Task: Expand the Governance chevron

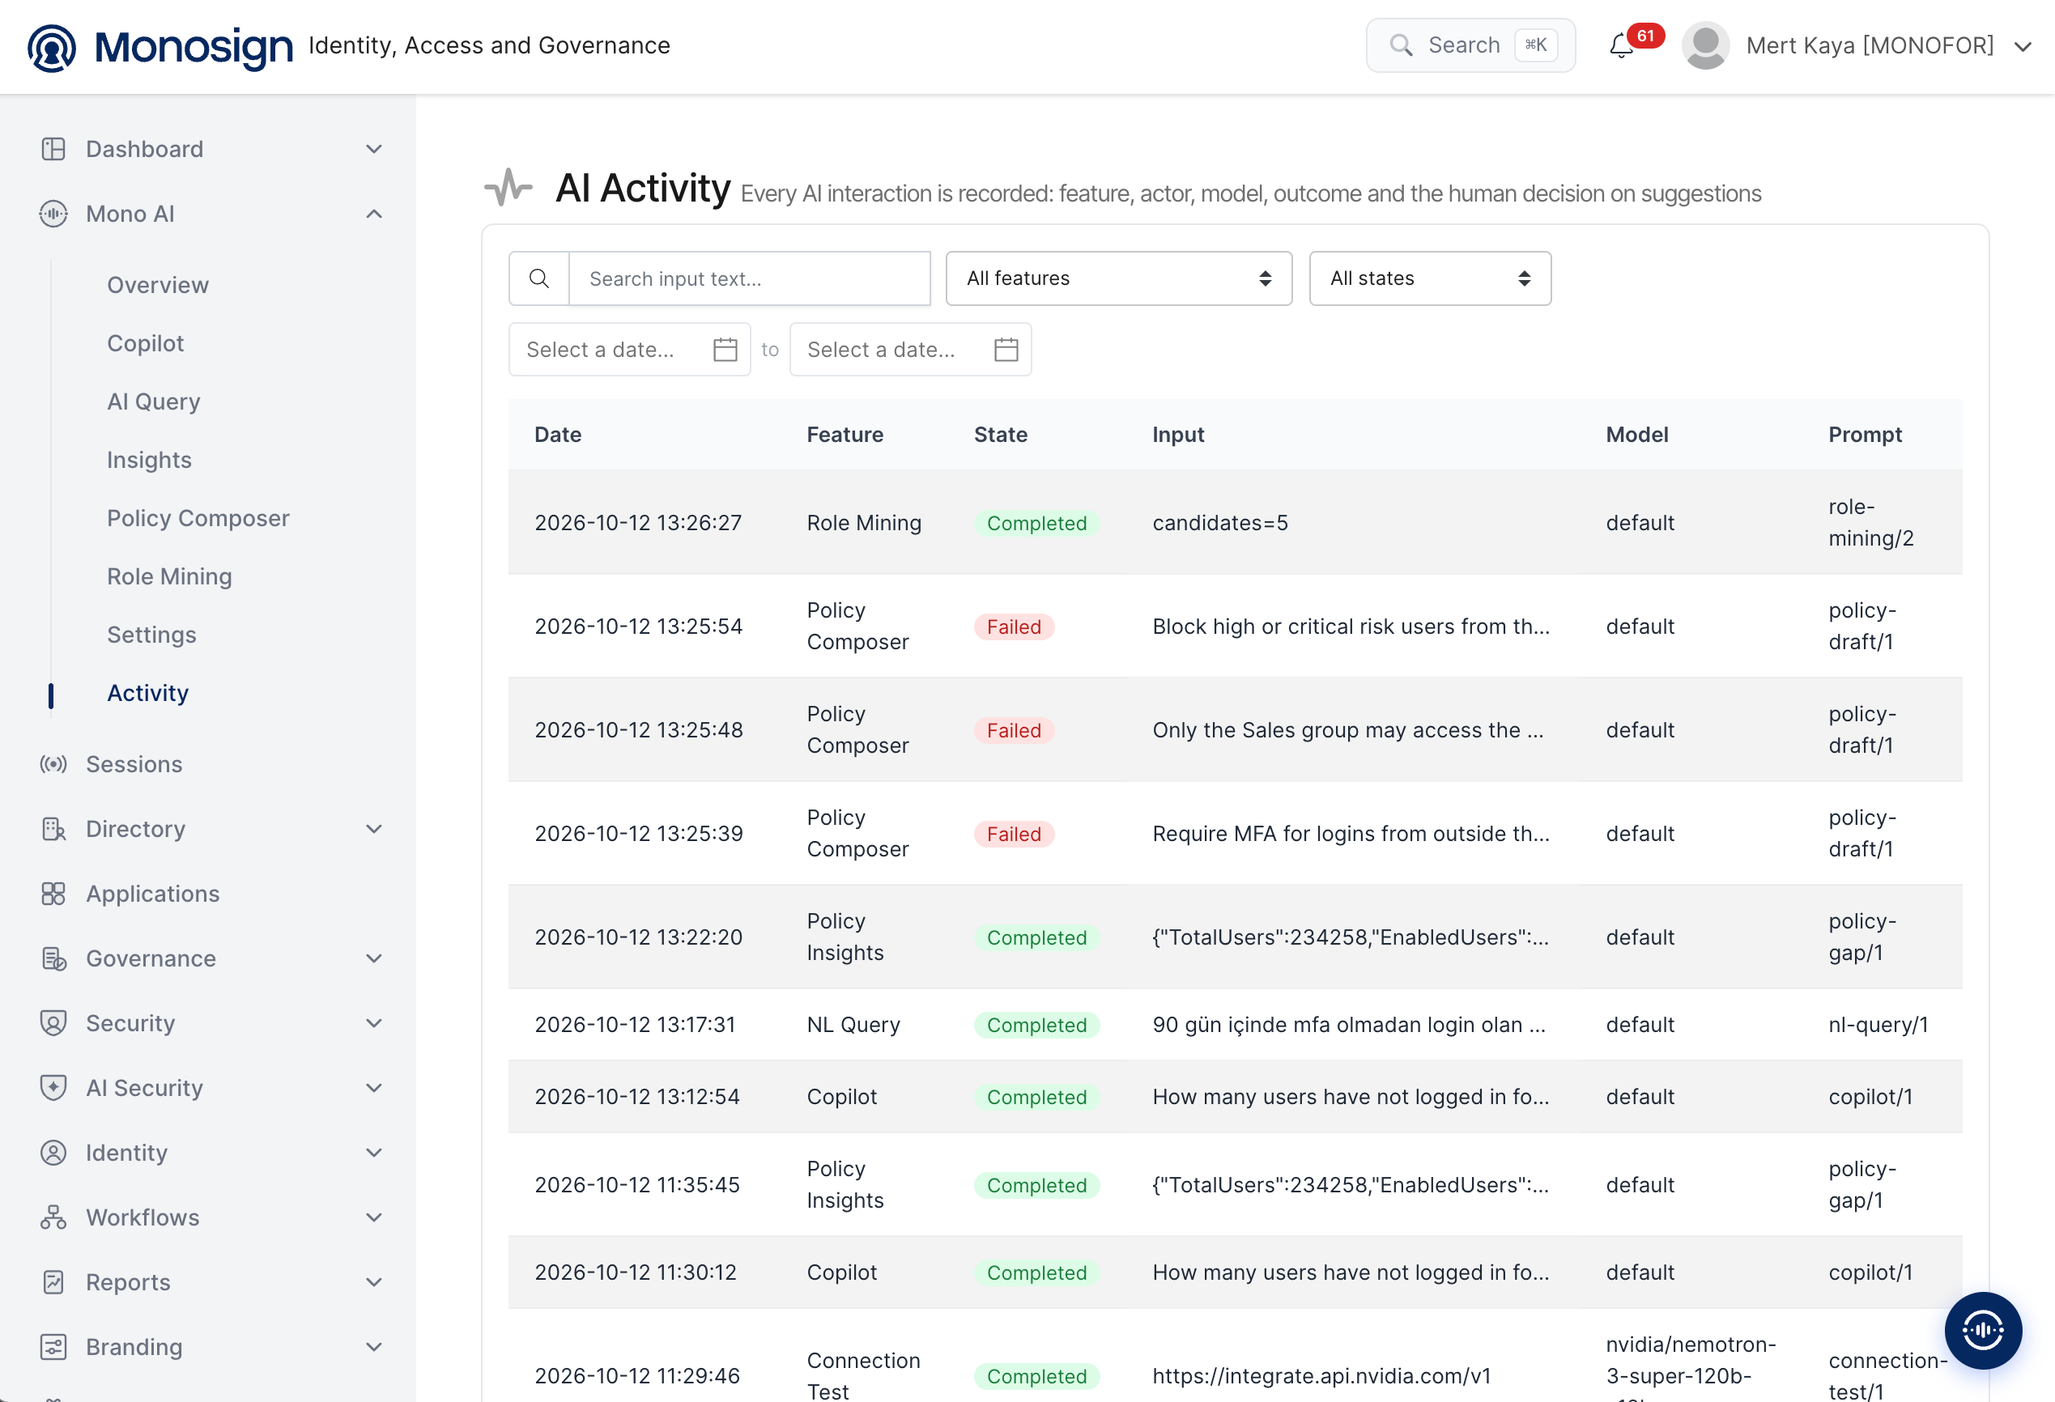Action: pos(374,958)
